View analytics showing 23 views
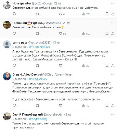The height and width of the screenshot is (130, 117). (85, 66)
